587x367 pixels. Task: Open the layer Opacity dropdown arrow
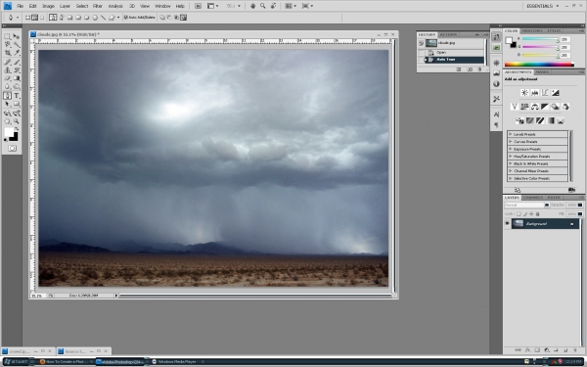(x=580, y=205)
